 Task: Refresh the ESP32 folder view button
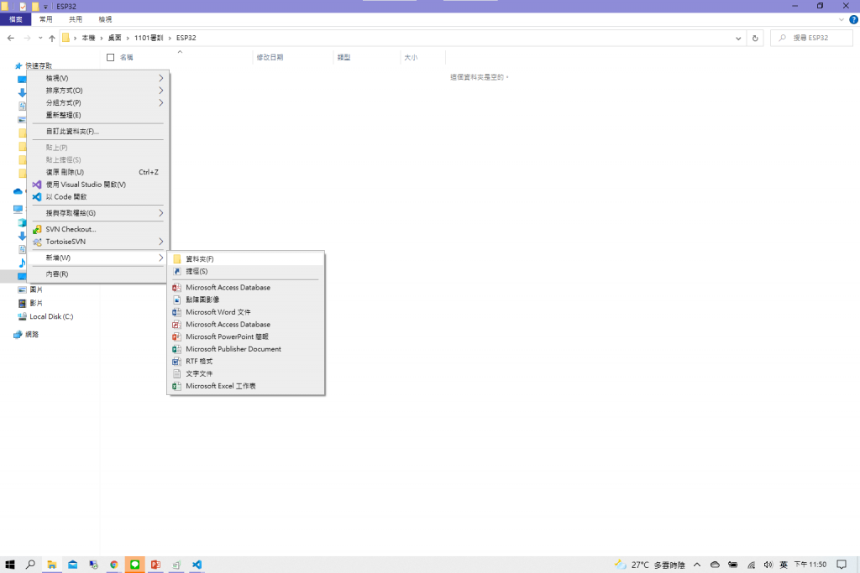(x=755, y=38)
